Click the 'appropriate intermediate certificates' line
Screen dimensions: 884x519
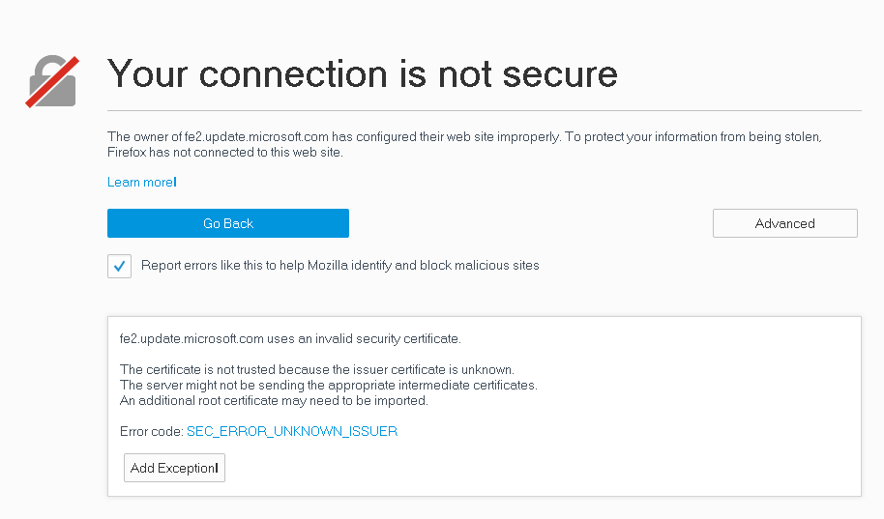pos(329,385)
